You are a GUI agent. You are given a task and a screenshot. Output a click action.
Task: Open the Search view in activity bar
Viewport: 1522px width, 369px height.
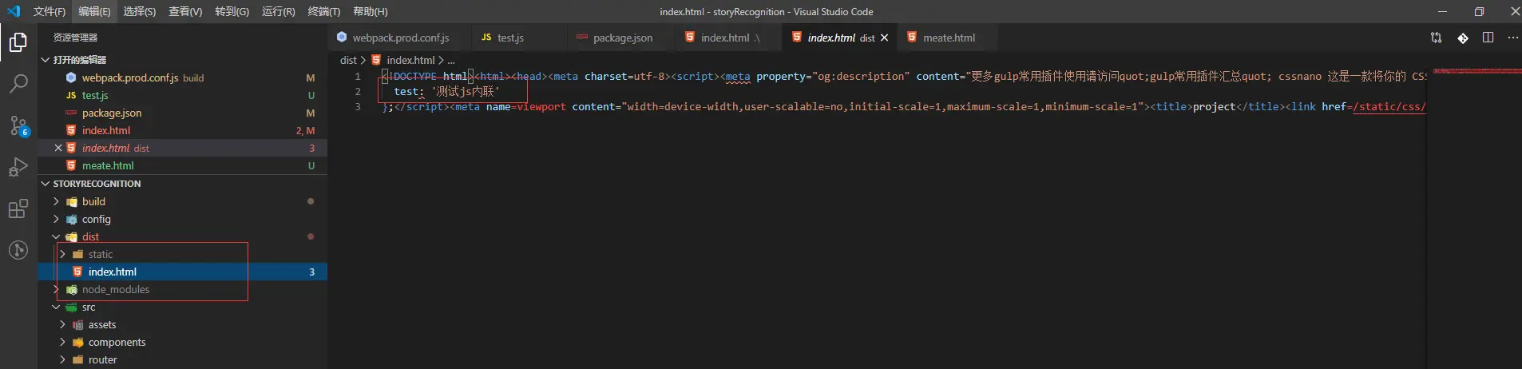(x=18, y=83)
